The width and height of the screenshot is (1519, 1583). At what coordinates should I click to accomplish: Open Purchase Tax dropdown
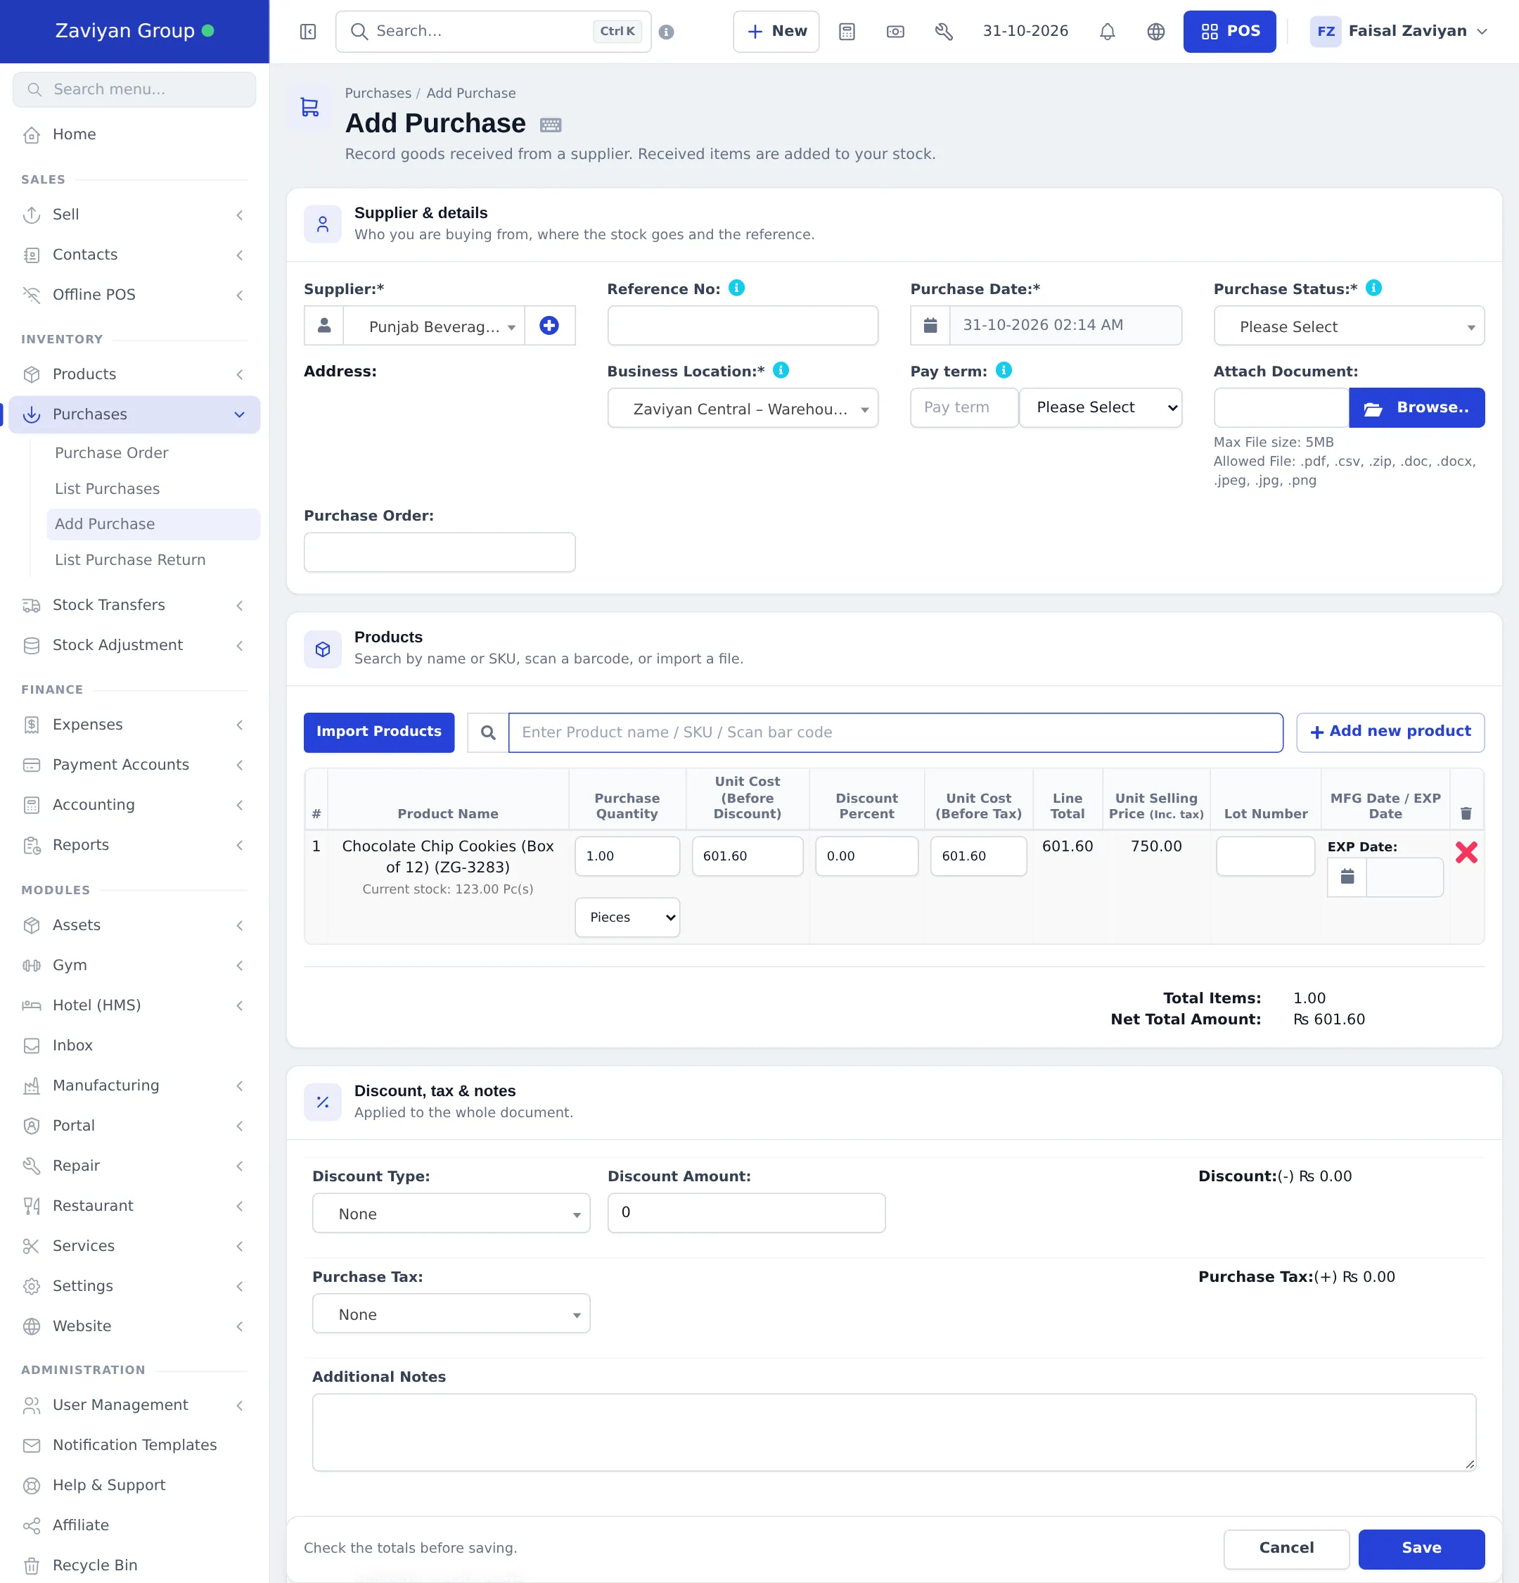(451, 1314)
